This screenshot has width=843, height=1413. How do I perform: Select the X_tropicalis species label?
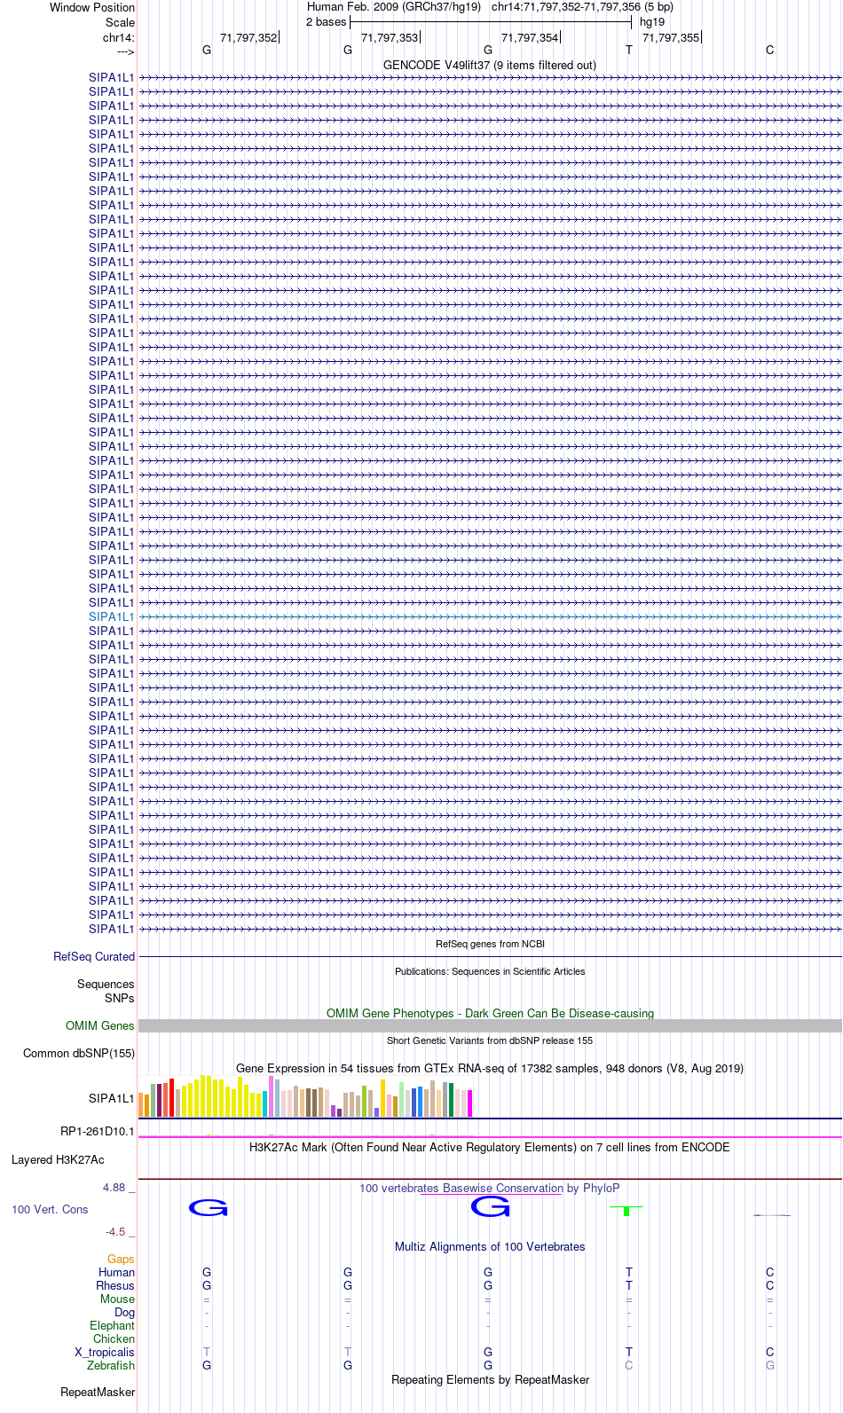(105, 1352)
